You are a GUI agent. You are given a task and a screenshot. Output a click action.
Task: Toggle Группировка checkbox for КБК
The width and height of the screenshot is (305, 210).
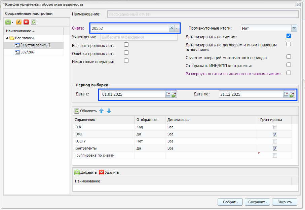[275, 127]
